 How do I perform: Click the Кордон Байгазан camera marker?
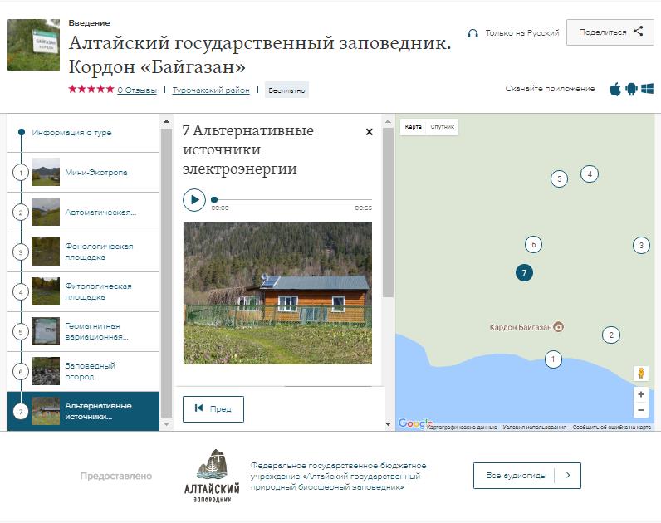click(x=559, y=327)
